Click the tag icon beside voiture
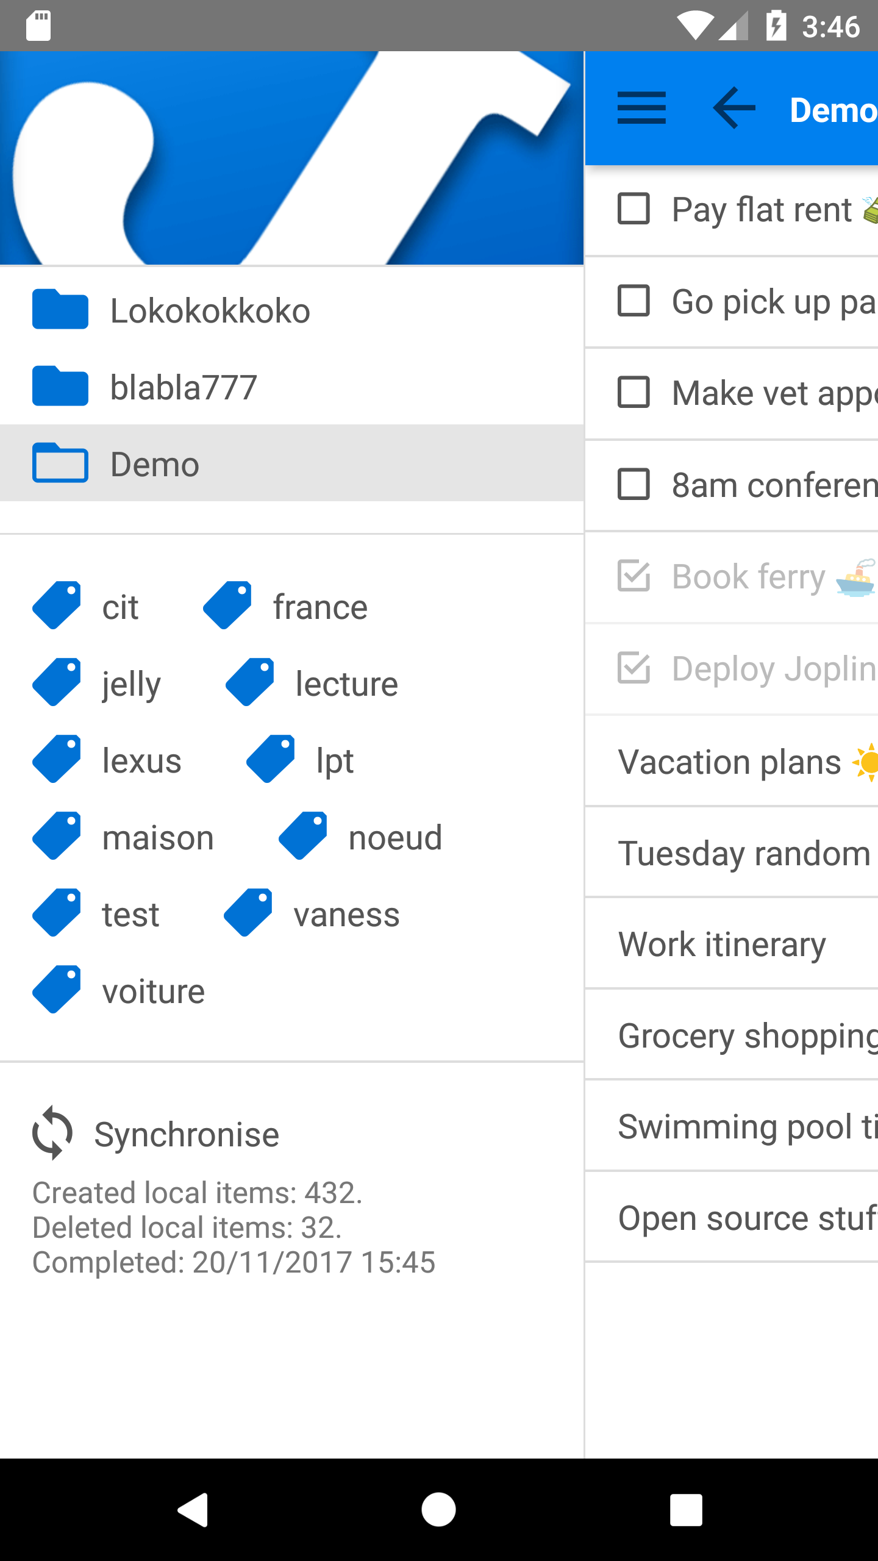878x1561 pixels. [57, 990]
